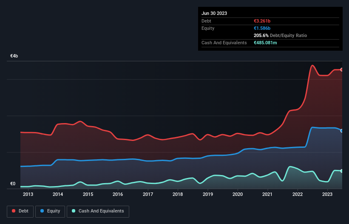Click the 2018 x-axis label
349x224 pixels.
pyautogui.click(x=178, y=194)
